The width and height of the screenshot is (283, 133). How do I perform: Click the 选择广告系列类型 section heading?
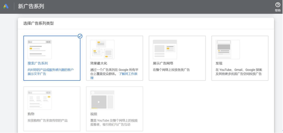39,23
